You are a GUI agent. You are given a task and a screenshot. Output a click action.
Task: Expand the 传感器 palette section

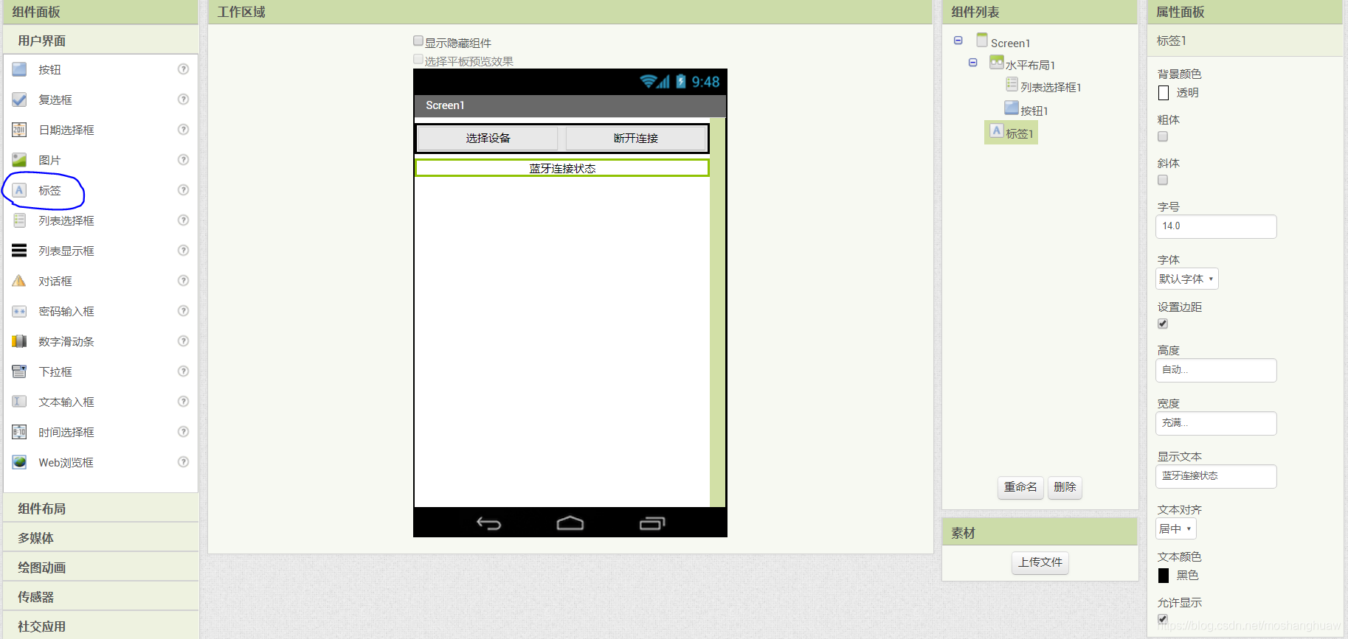tap(100, 597)
